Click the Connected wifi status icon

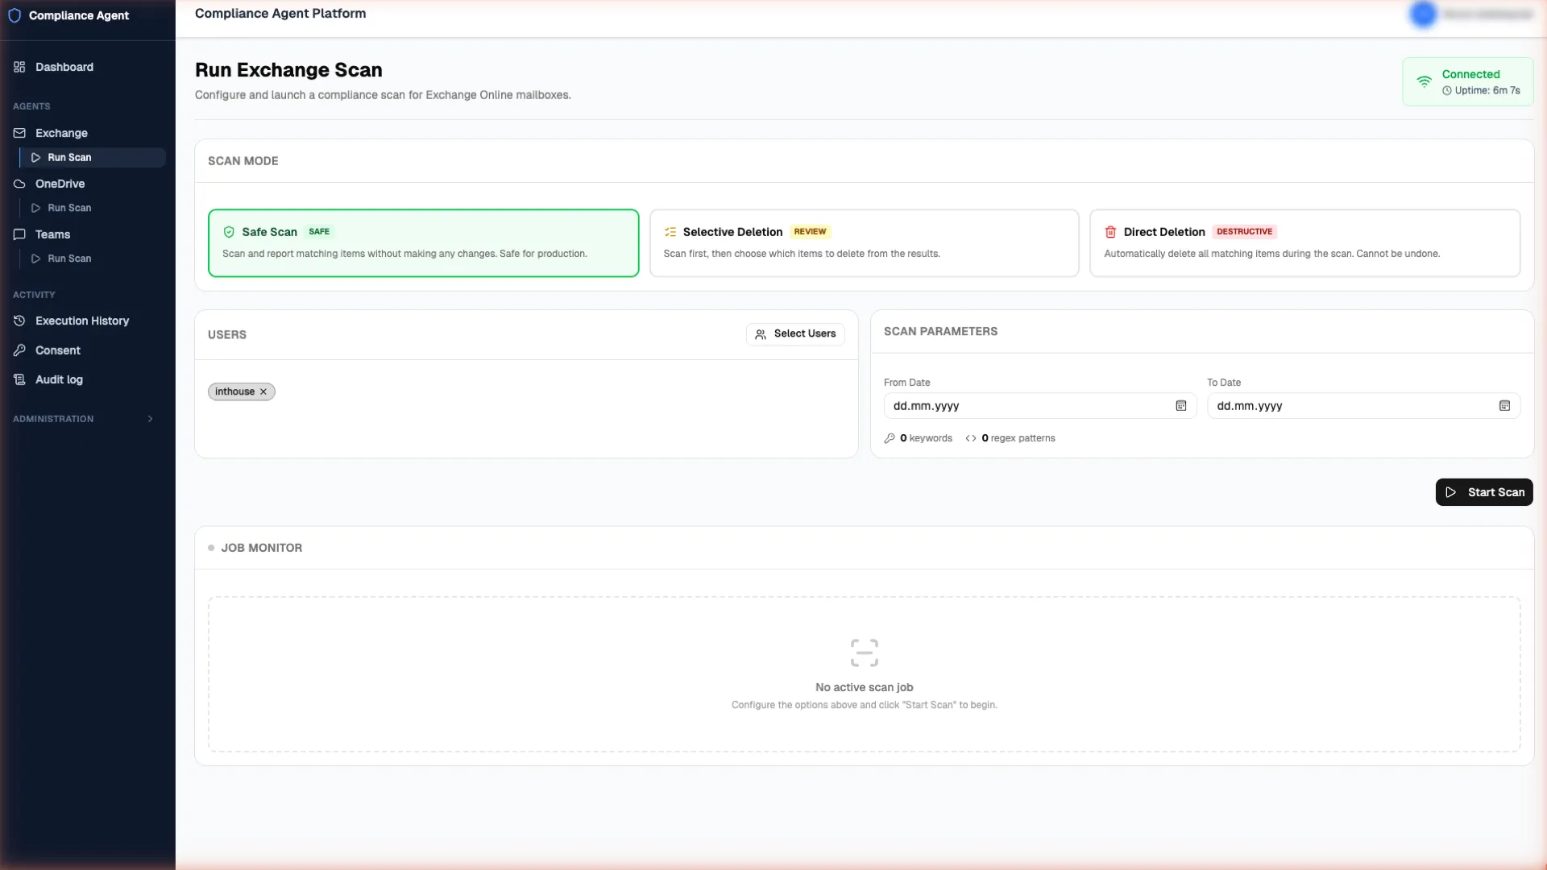(1425, 81)
